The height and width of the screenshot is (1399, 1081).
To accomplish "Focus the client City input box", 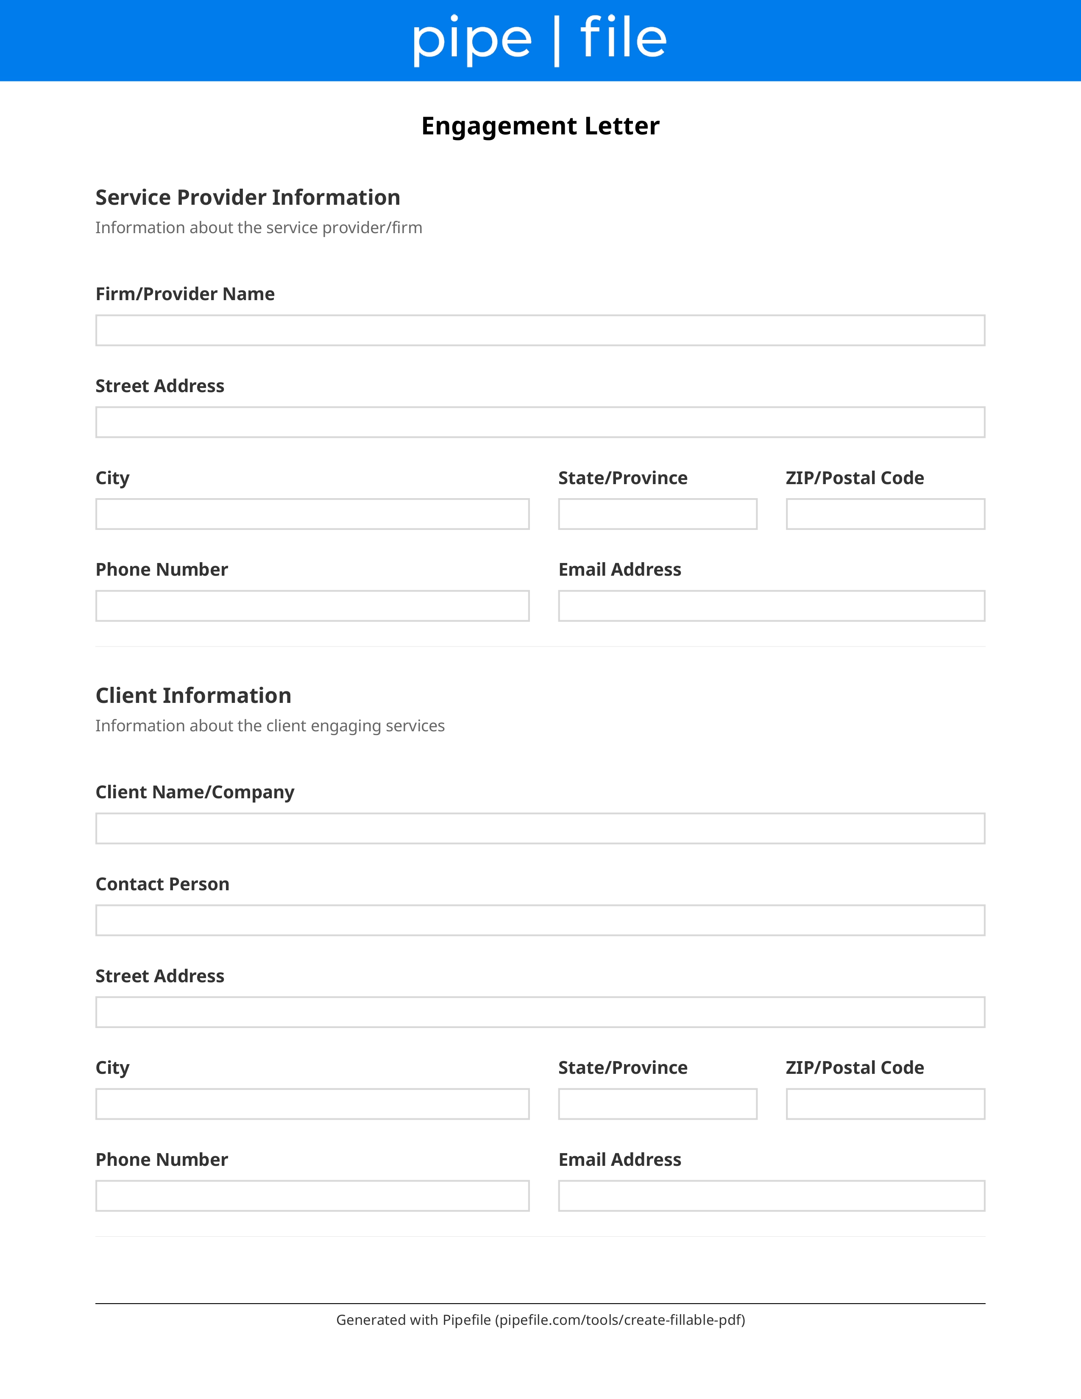I will click(x=312, y=1104).
